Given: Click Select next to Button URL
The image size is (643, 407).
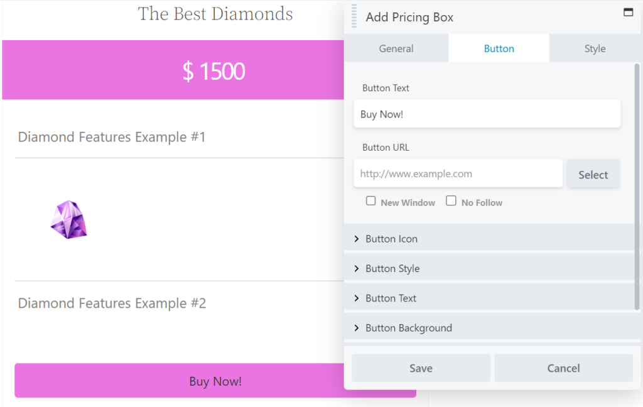Looking at the screenshot, I should (593, 174).
